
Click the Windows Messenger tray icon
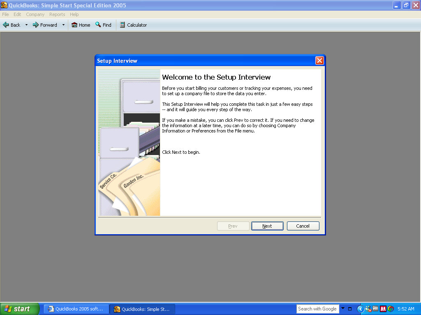coord(368,309)
